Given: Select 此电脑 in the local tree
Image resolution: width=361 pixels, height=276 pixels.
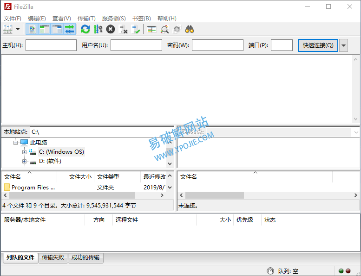Looking at the screenshot, I should (39, 143).
